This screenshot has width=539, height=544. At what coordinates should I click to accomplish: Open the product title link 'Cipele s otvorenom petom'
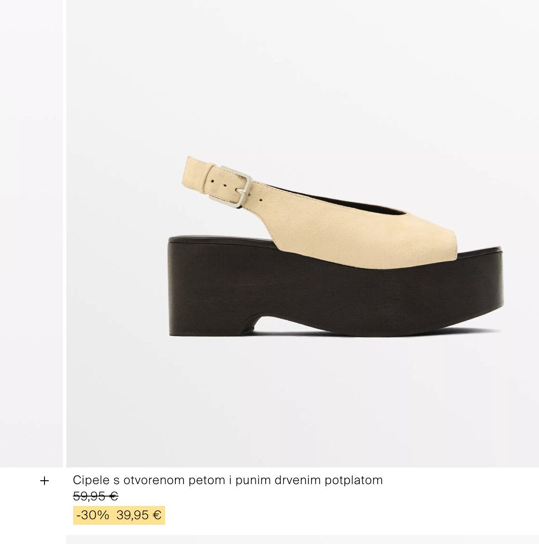(x=227, y=480)
